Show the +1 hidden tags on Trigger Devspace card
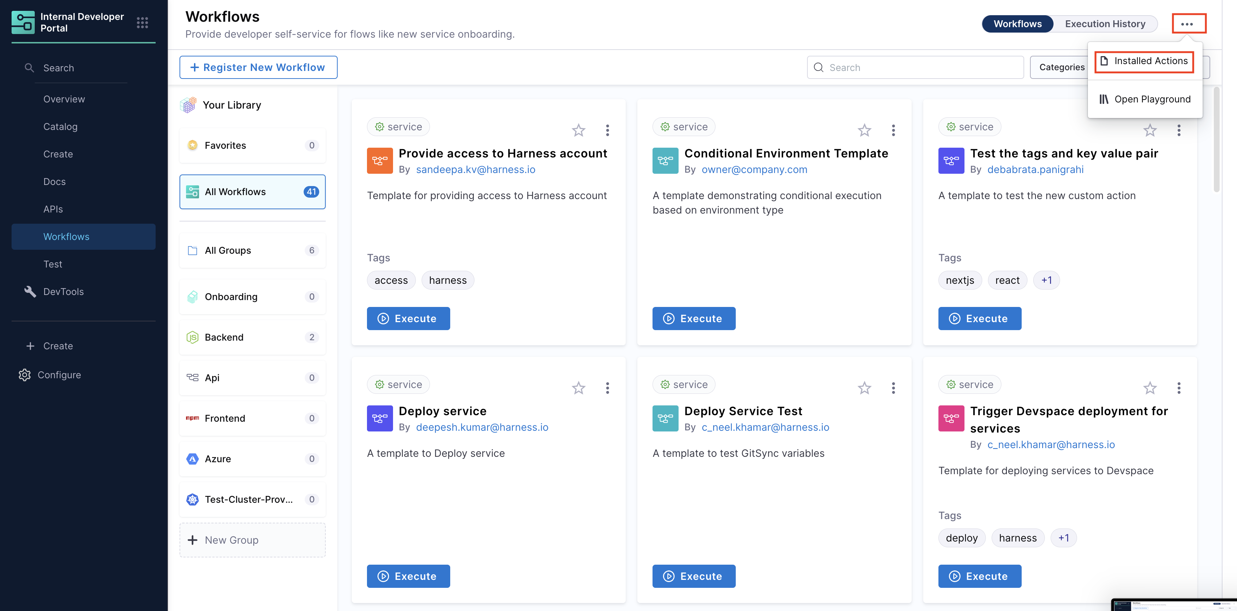The width and height of the screenshot is (1237, 611). [x=1063, y=538]
